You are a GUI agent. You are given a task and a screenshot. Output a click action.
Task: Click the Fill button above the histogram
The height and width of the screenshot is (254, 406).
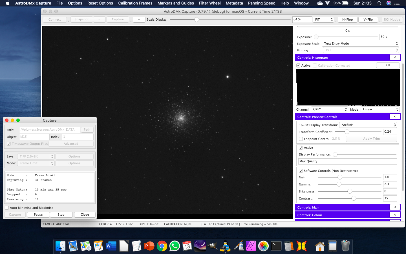[388, 65]
